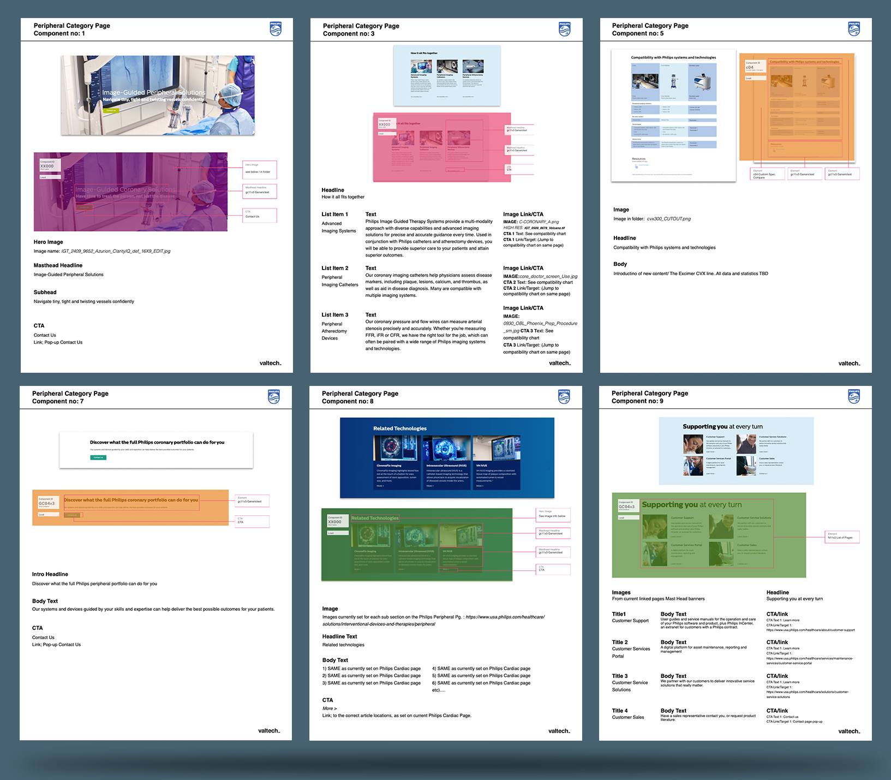Viewport: 891px width, 780px height.
Task: Click the valtech logo on Component no: 3 page
Action: point(560,363)
